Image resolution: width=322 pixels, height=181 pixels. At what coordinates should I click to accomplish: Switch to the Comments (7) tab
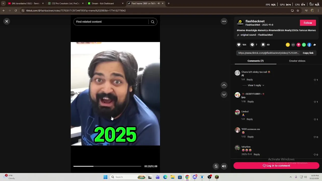[x=255, y=61]
